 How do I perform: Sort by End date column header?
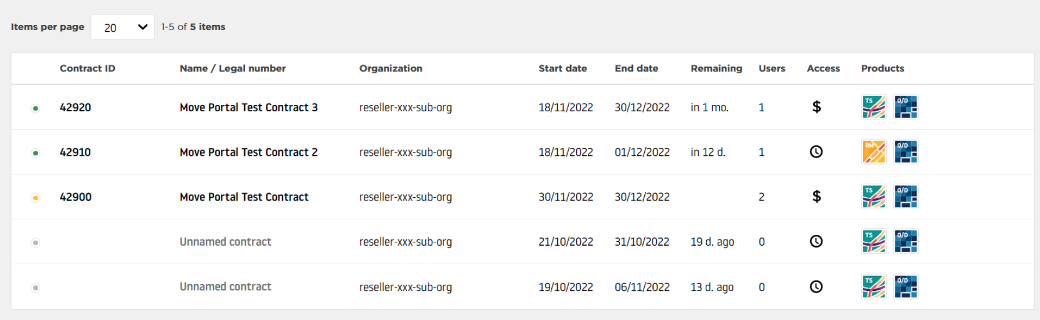637,68
